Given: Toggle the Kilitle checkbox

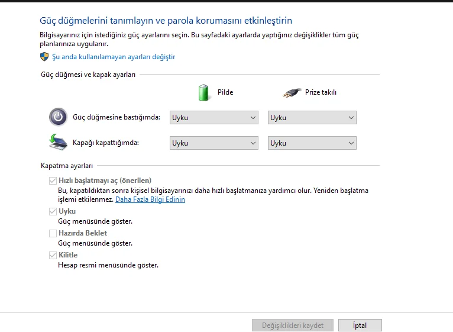Looking at the screenshot, I should point(53,255).
